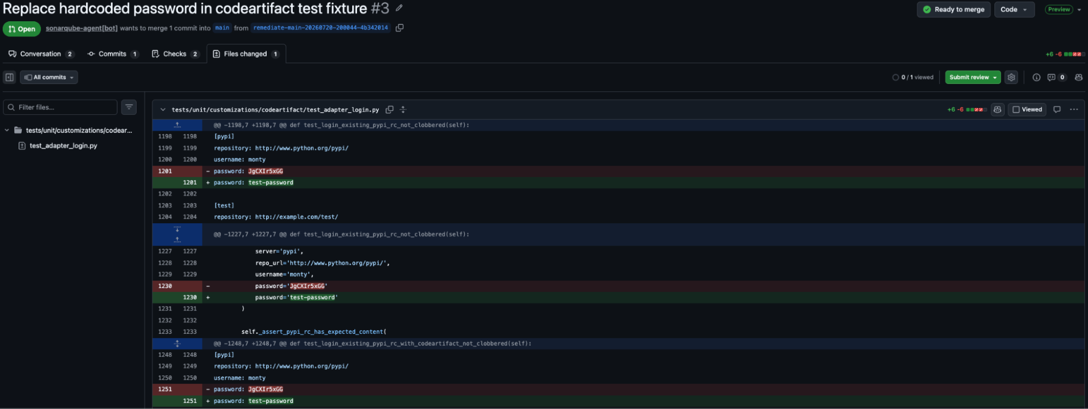
Task: Add a comment on the file via speech-bubble icon
Action: (1057, 109)
